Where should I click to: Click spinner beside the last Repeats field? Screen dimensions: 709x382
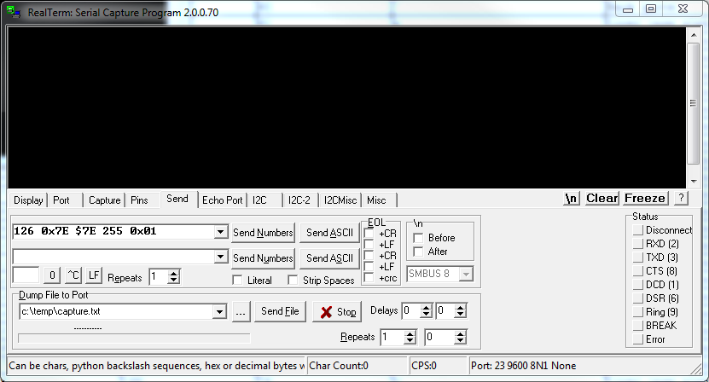pyautogui.click(x=461, y=338)
